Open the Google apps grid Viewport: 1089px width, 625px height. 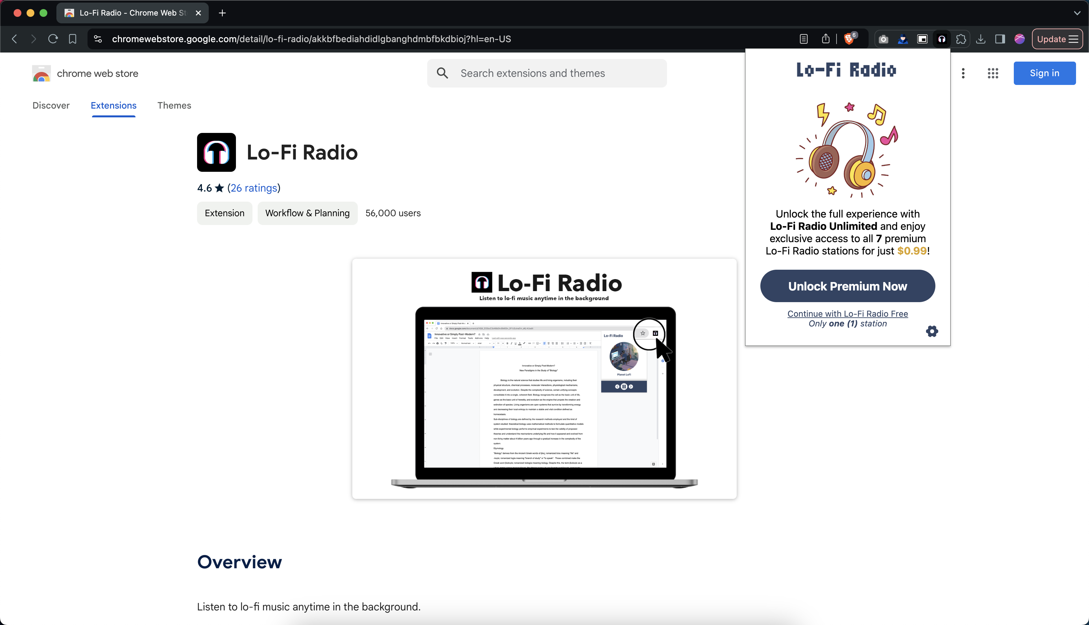(993, 73)
